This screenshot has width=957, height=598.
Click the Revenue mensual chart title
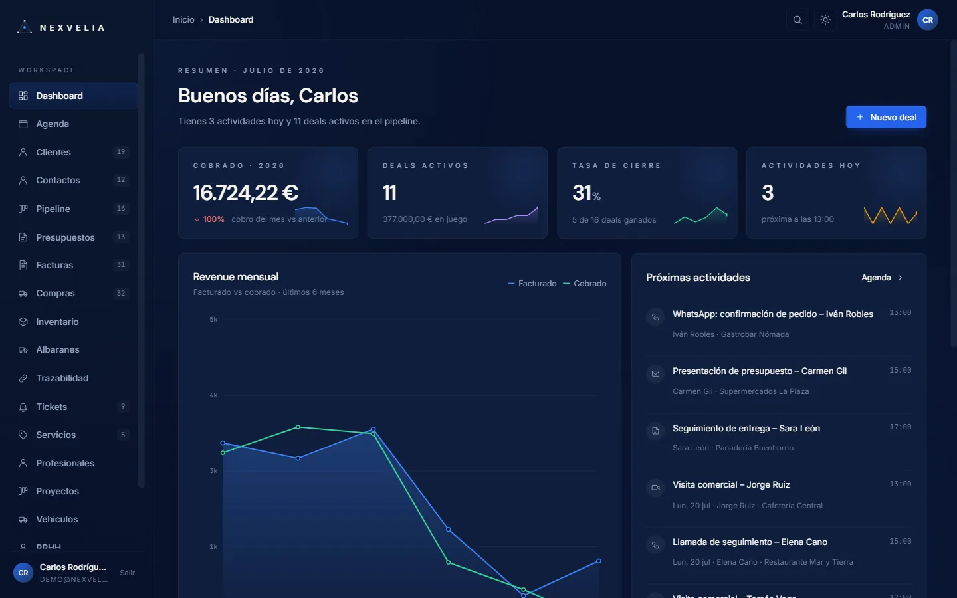[236, 277]
